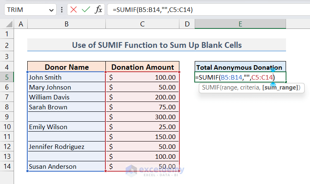This screenshot has height=184, width=310.
Task: Click the Donation Amount header cell
Action: 143,67
